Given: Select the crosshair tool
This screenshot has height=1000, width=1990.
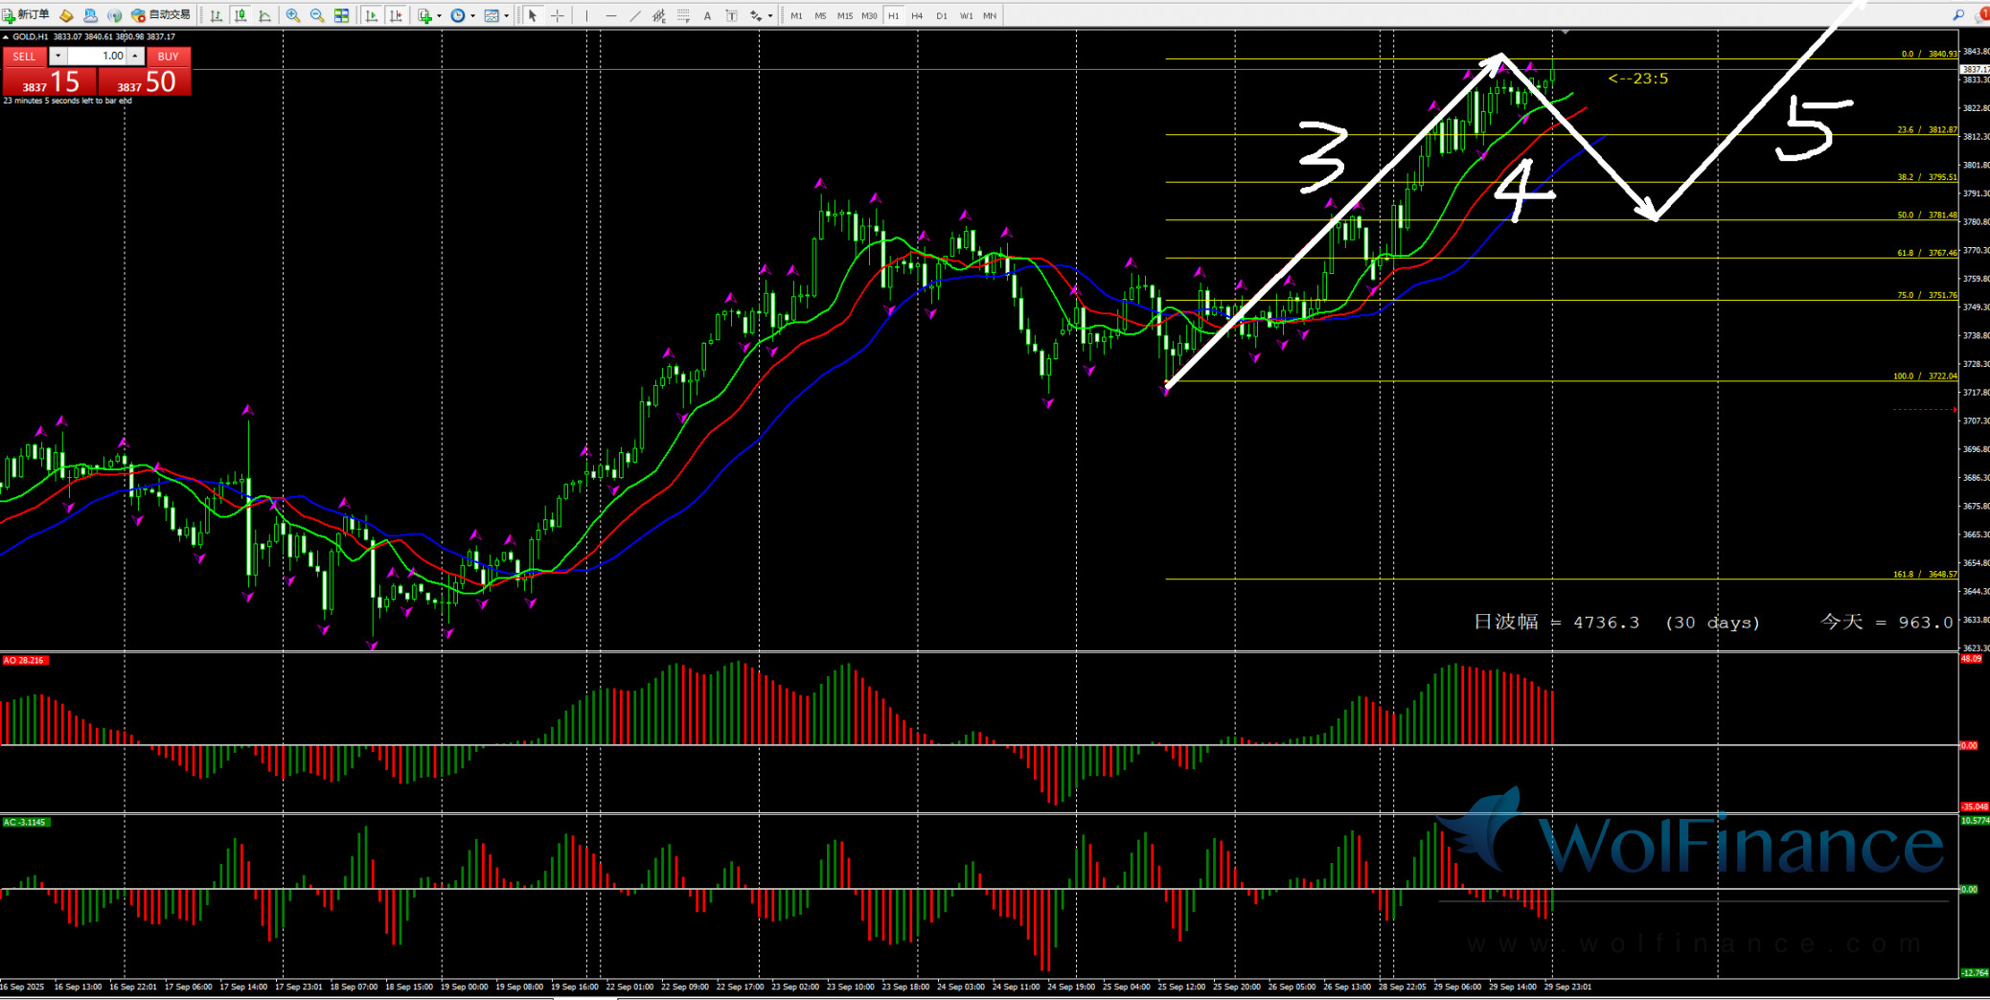Looking at the screenshot, I should (x=558, y=15).
